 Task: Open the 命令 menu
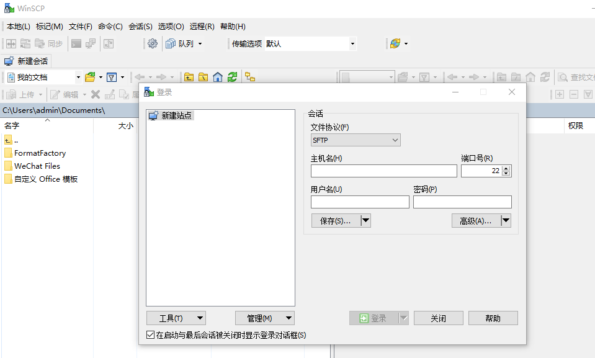(x=110, y=27)
